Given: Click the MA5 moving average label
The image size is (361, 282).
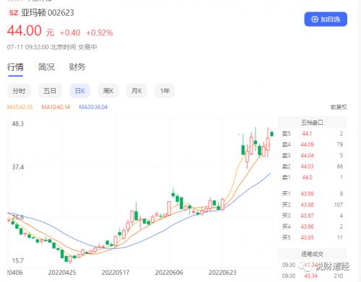Looking at the screenshot, I should pyautogui.click(x=19, y=107).
